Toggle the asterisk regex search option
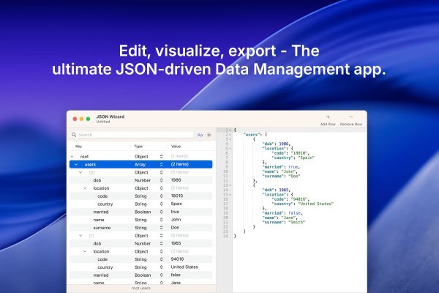439x293 pixels. click(x=209, y=135)
